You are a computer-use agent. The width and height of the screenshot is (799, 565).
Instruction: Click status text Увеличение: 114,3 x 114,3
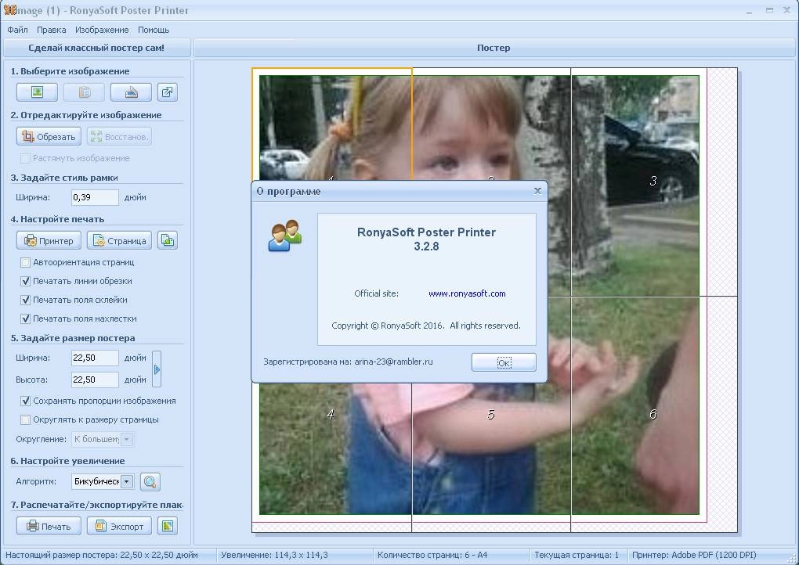pyautogui.click(x=274, y=555)
